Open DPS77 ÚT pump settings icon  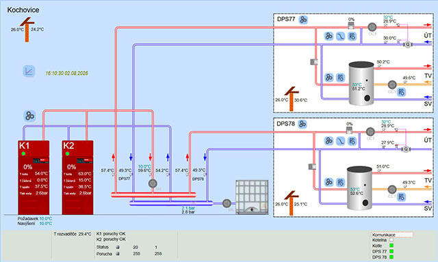[352, 36]
